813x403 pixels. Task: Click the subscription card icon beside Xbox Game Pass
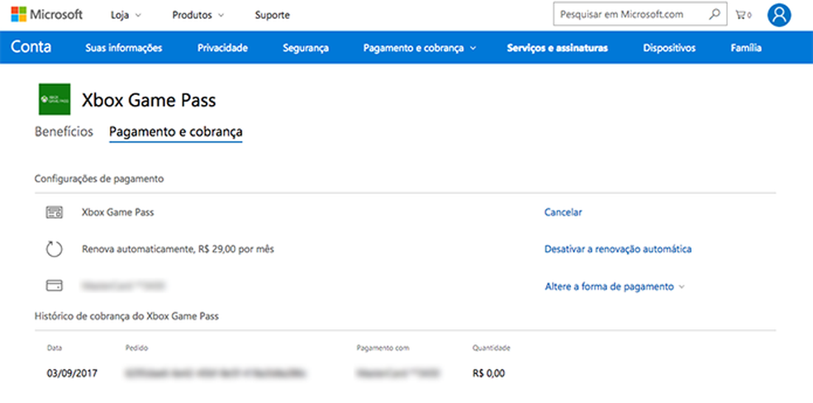(x=54, y=212)
